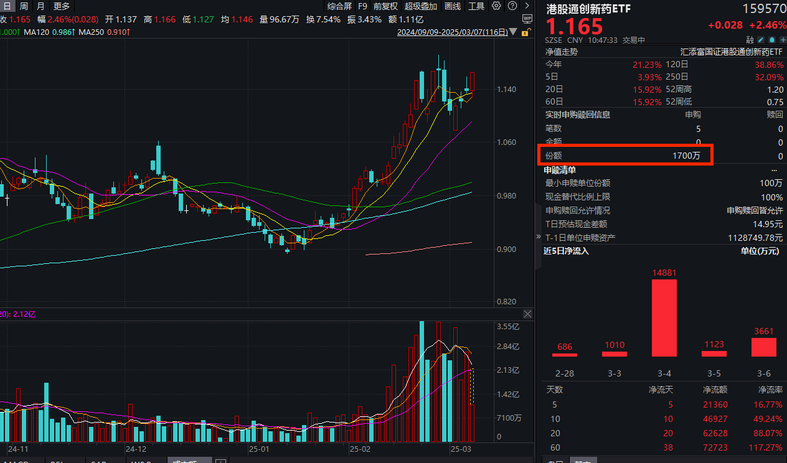Viewport: 787px width, 463px height.
Task: Open the 申赎清单 ellipsis expander
Action: point(774,169)
